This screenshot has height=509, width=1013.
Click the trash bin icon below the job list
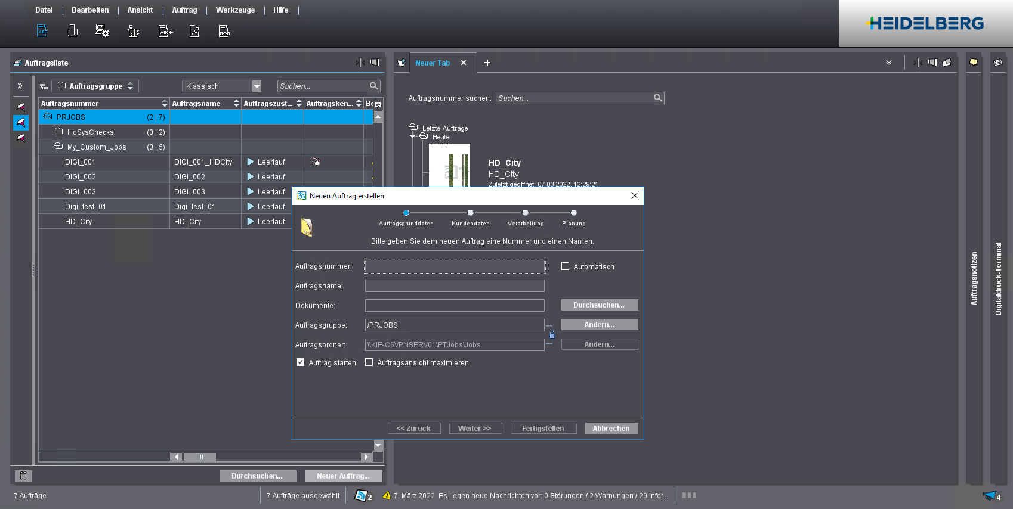23,476
